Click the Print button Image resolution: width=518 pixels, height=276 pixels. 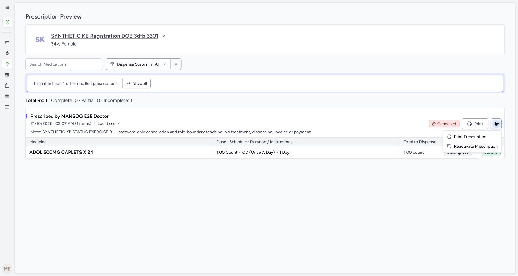tap(475, 124)
